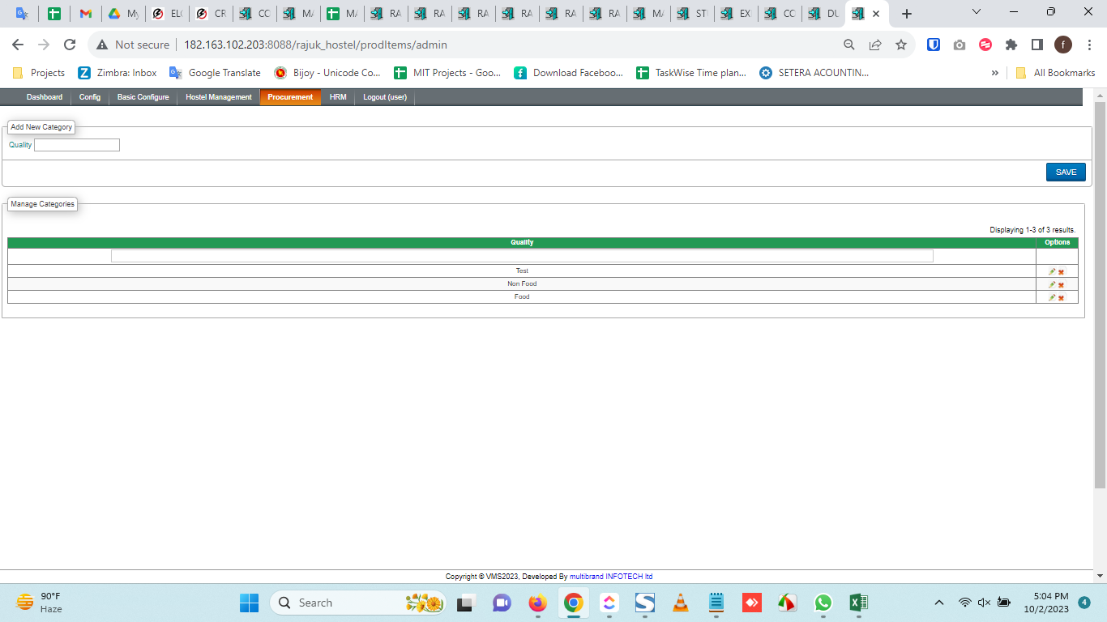
Task: Open the weather widget showing 90°F Haze
Action: point(39,603)
